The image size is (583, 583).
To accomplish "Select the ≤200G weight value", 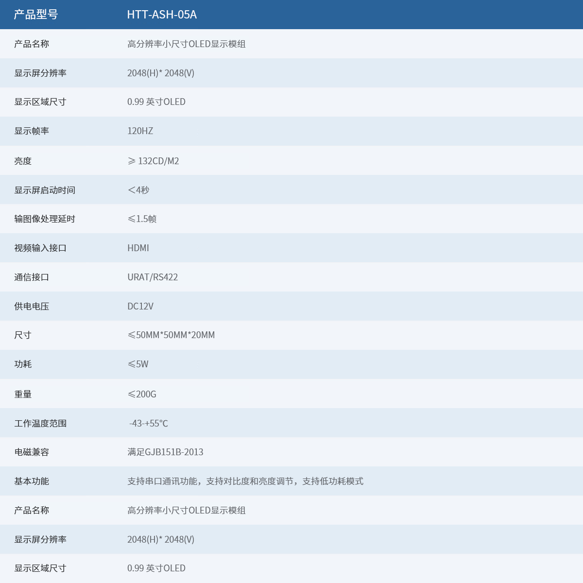I will (142, 394).
